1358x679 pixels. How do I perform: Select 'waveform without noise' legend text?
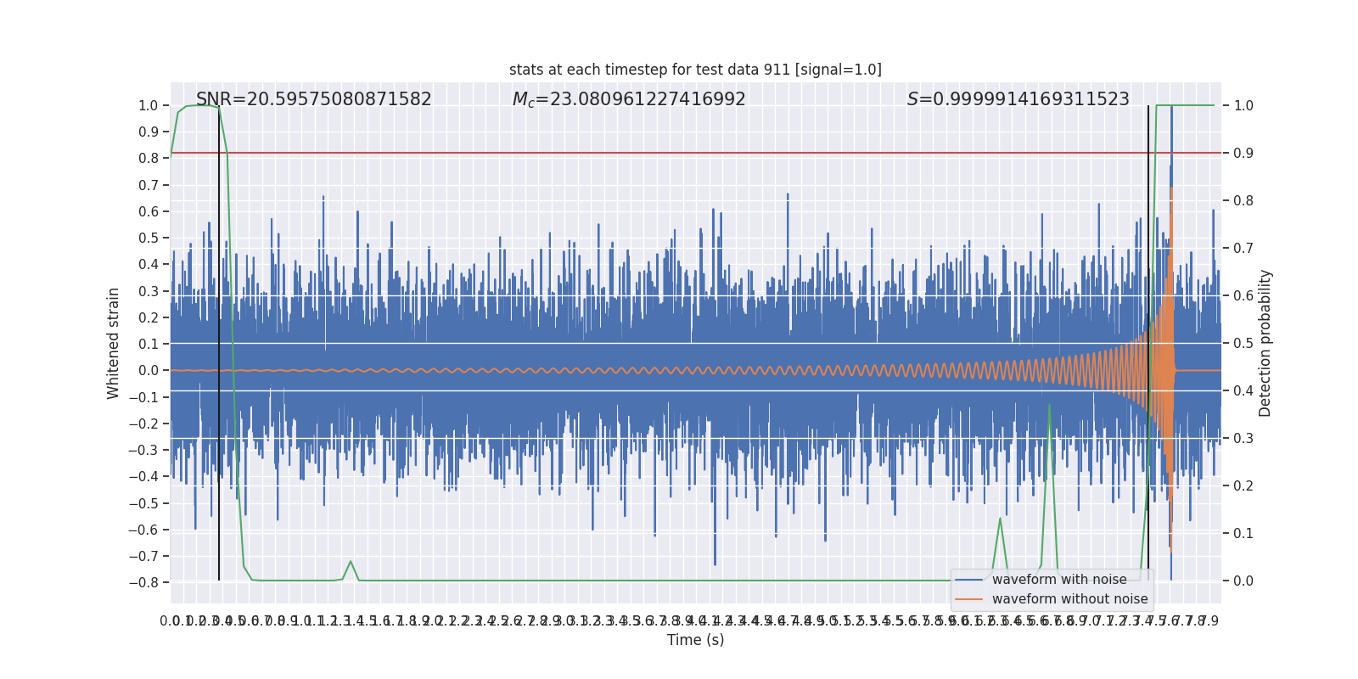pos(1069,599)
